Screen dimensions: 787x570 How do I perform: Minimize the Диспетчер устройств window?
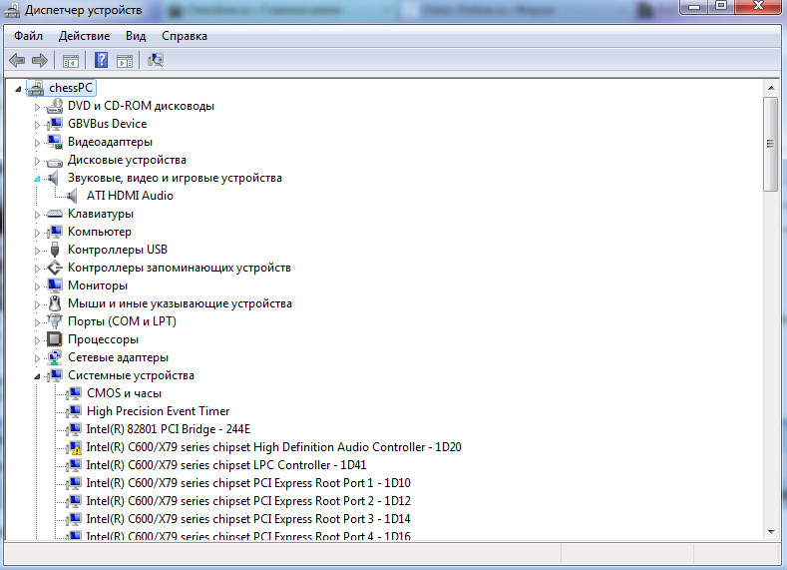[x=694, y=7]
